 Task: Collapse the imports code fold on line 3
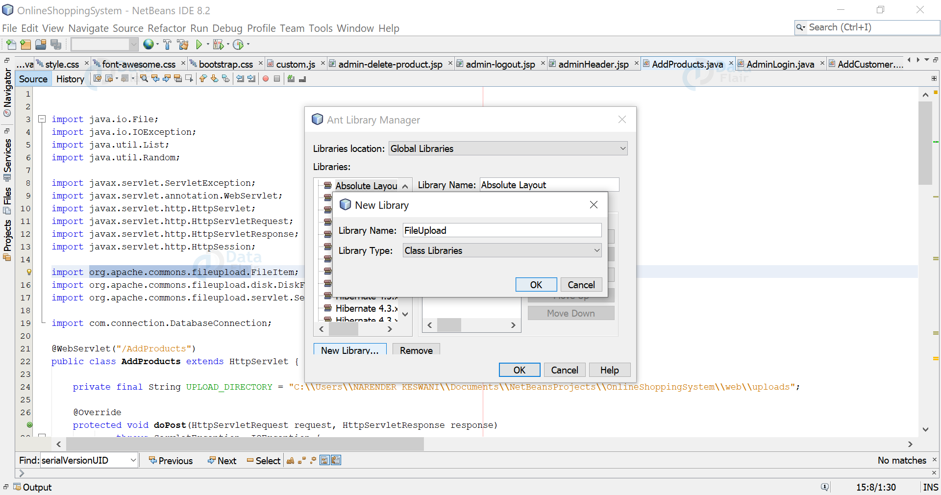[x=42, y=119]
